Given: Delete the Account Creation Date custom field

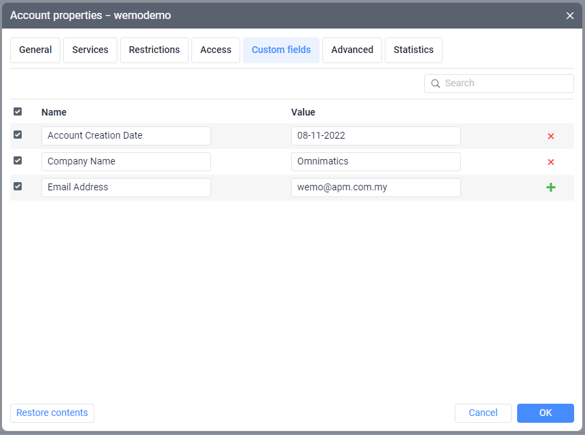Looking at the screenshot, I should (x=550, y=136).
